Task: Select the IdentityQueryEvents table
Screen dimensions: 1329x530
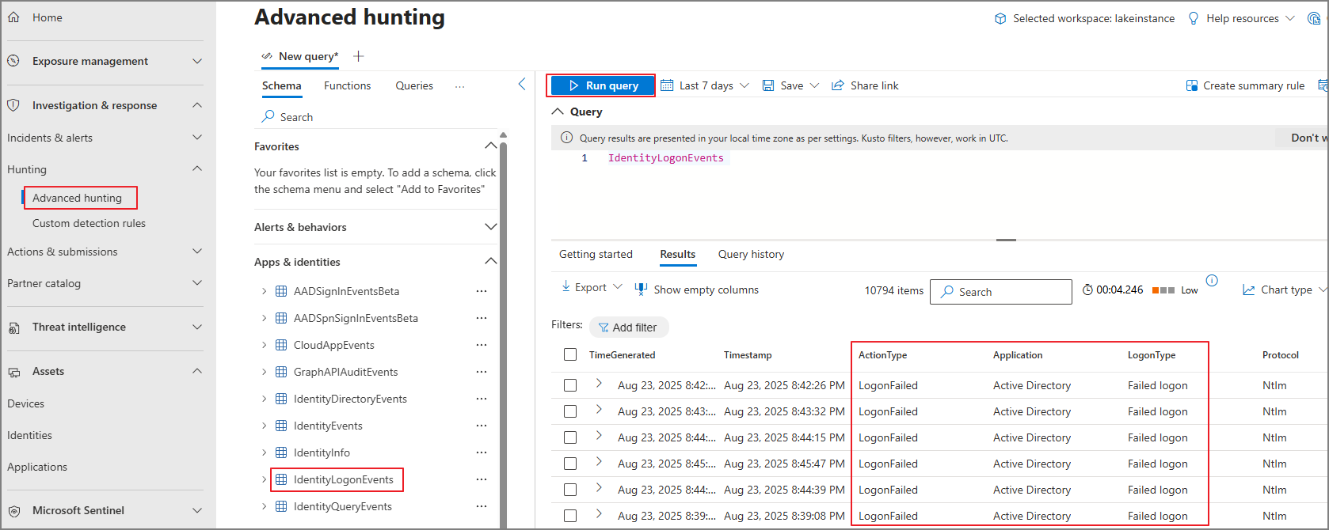Action: pos(342,506)
